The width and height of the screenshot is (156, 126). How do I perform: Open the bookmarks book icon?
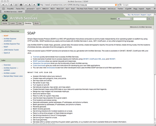tap(3, 9)
